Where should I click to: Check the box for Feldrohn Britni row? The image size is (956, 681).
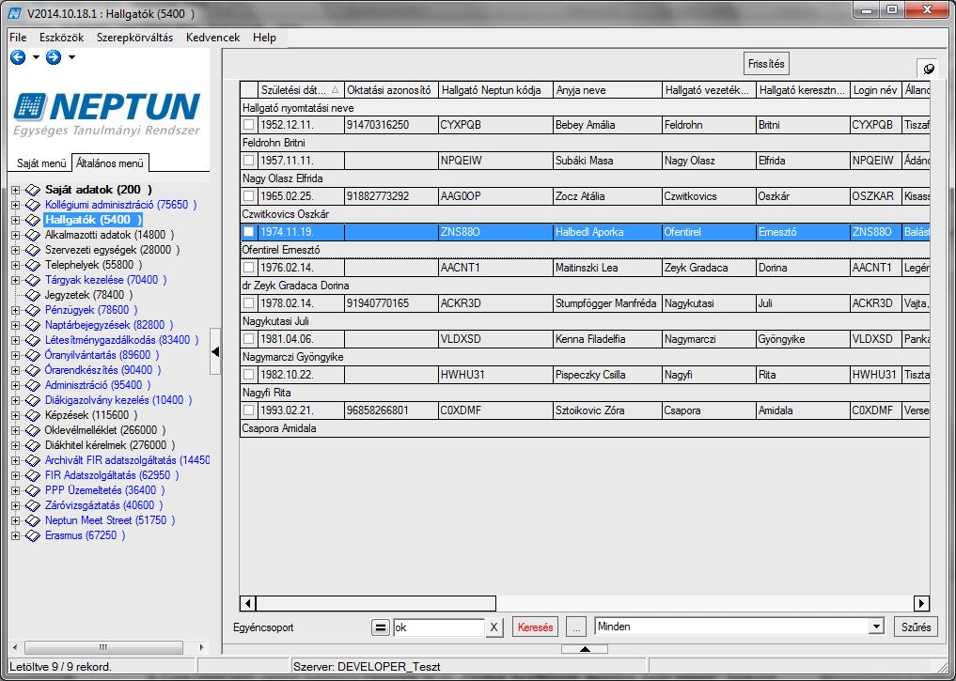(249, 125)
